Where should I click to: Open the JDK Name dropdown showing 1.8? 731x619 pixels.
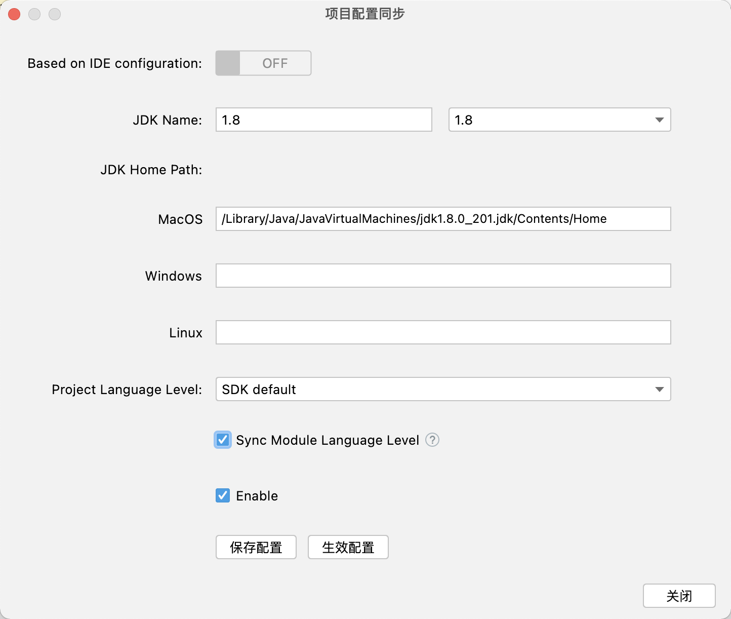coord(559,120)
